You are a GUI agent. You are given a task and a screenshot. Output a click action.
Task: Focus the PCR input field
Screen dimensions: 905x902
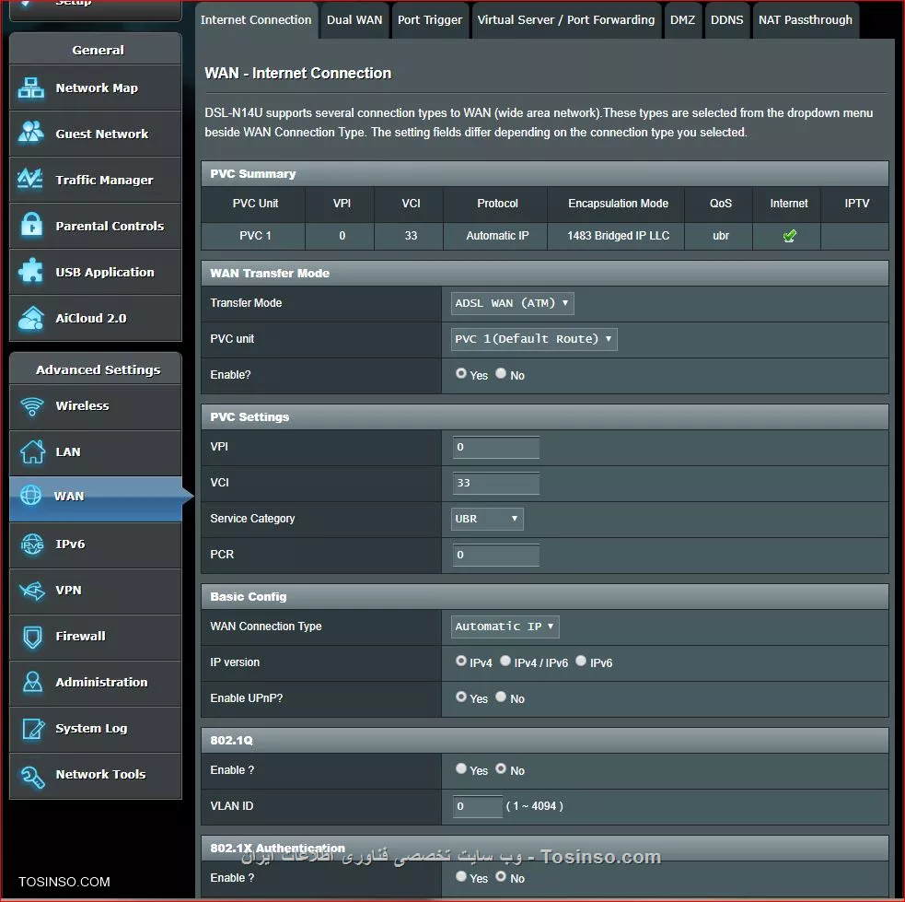(x=496, y=555)
